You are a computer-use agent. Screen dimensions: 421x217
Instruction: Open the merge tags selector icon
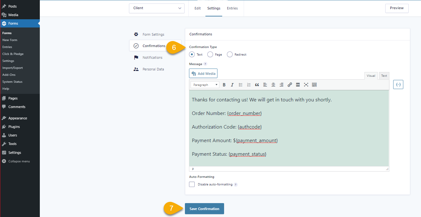click(x=398, y=84)
